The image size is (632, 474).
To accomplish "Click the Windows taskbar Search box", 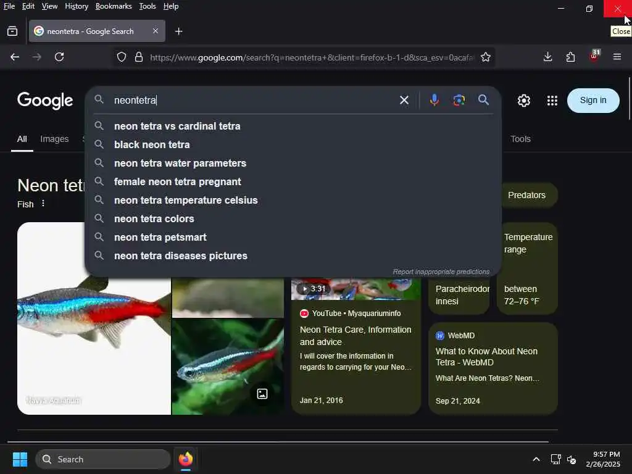I will tap(103, 459).
